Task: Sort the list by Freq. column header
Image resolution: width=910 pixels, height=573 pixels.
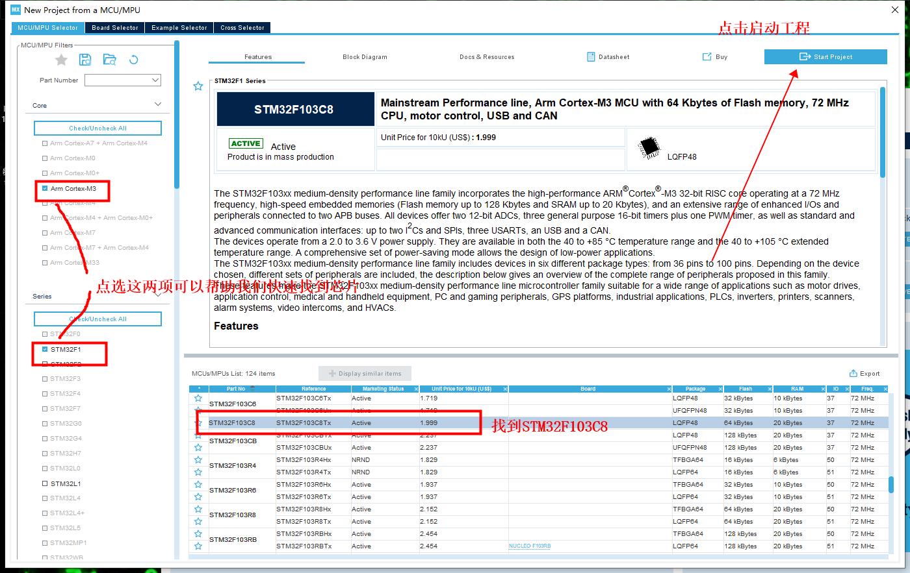Action: 867,389
